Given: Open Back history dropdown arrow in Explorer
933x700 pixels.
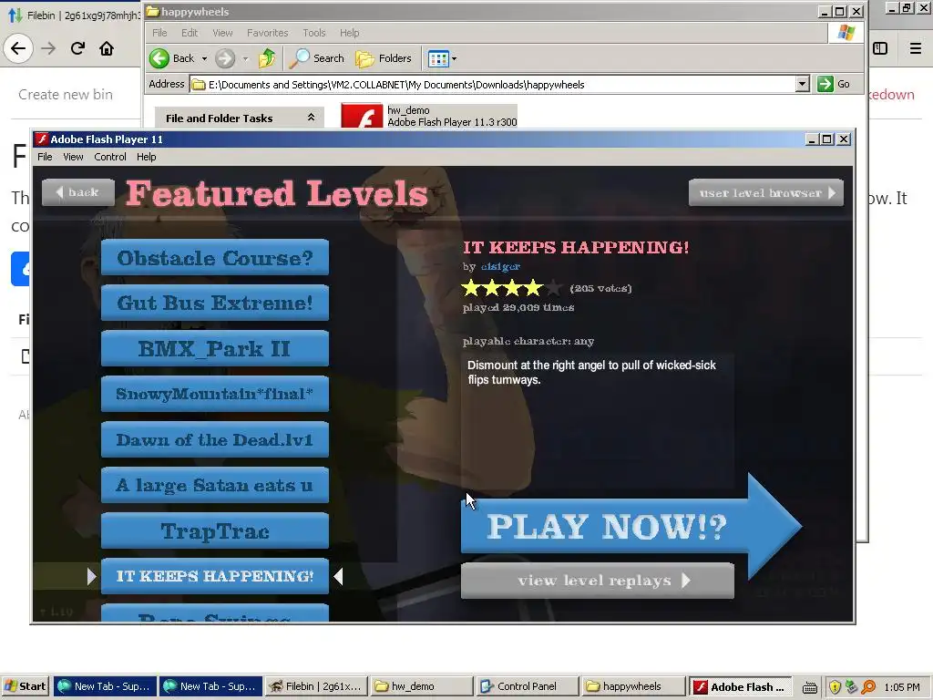Looking at the screenshot, I should [204, 58].
